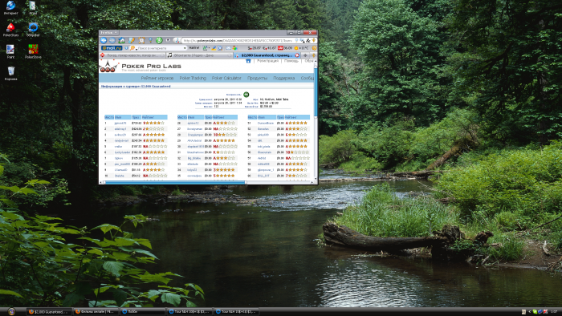Open the Poker Calculator menu item
Image resolution: width=562 pixels, height=316 pixels.
click(x=226, y=78)
